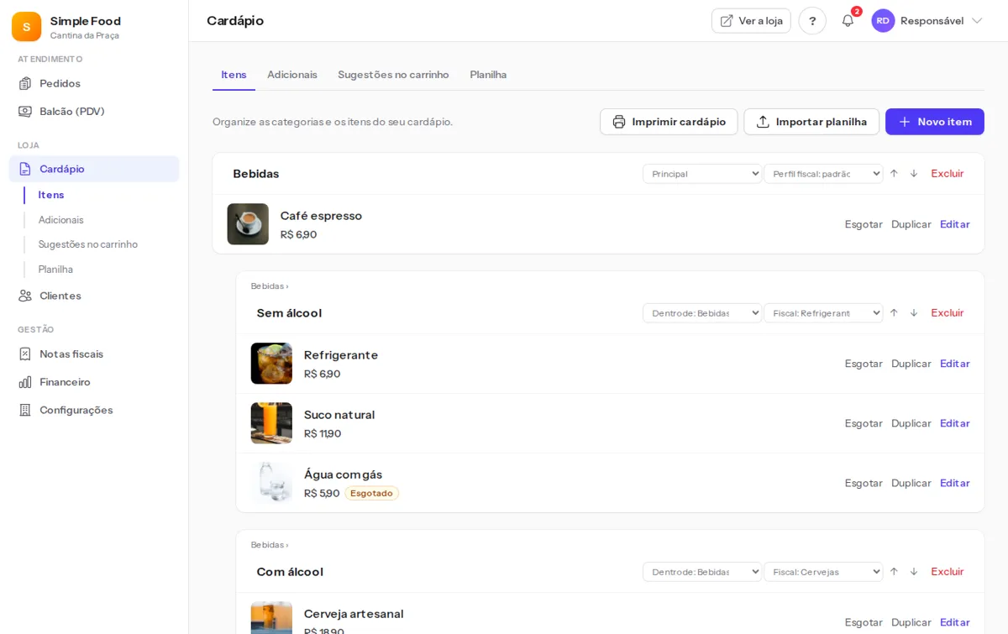Open Dentro de dropdown for Com álcool
1008x634 pixels.
click(x=702, y=572)
